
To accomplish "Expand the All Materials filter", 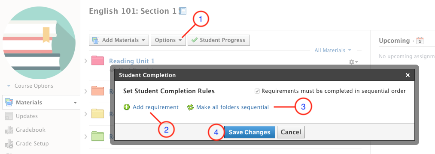I will (333, 50).
